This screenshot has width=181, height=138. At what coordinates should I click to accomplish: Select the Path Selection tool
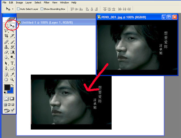click(x=6, y=63)
